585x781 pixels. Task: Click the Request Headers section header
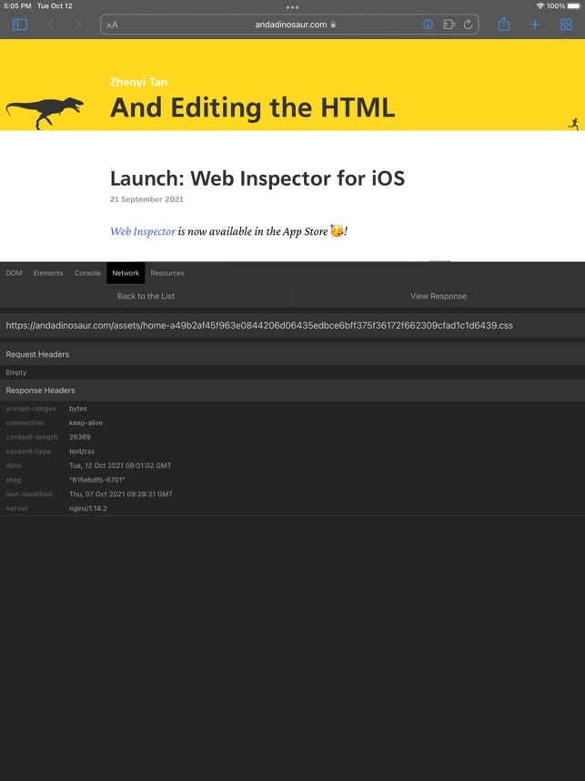(x=292, y=354)
